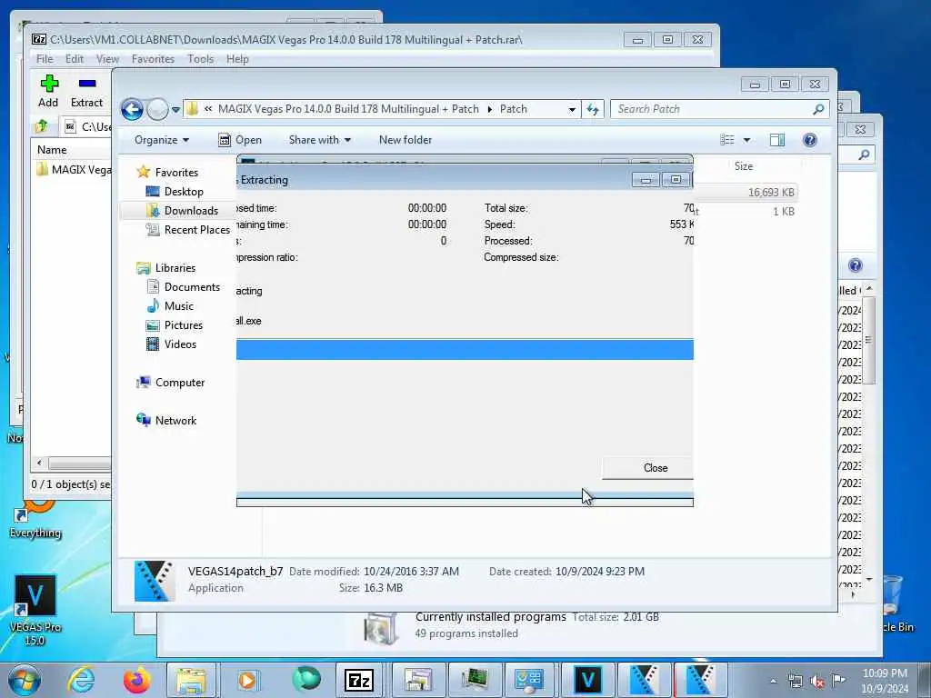The height and width of the screenshot is (698, 931).
Task: Open the Tools menu in 7-Zip
Action: click(x=201, y=59)
